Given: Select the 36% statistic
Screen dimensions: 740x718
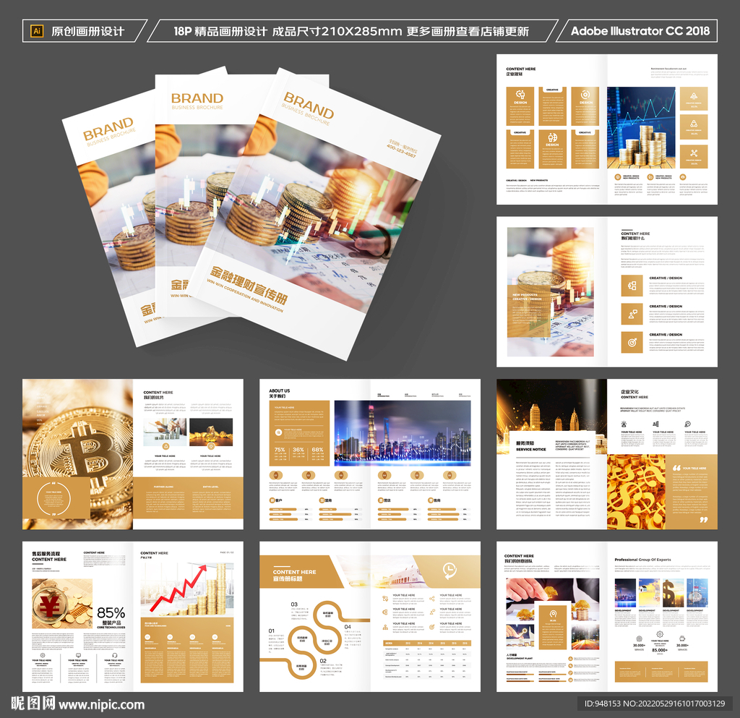Looking at the screenshot, I should click(298, 450).
